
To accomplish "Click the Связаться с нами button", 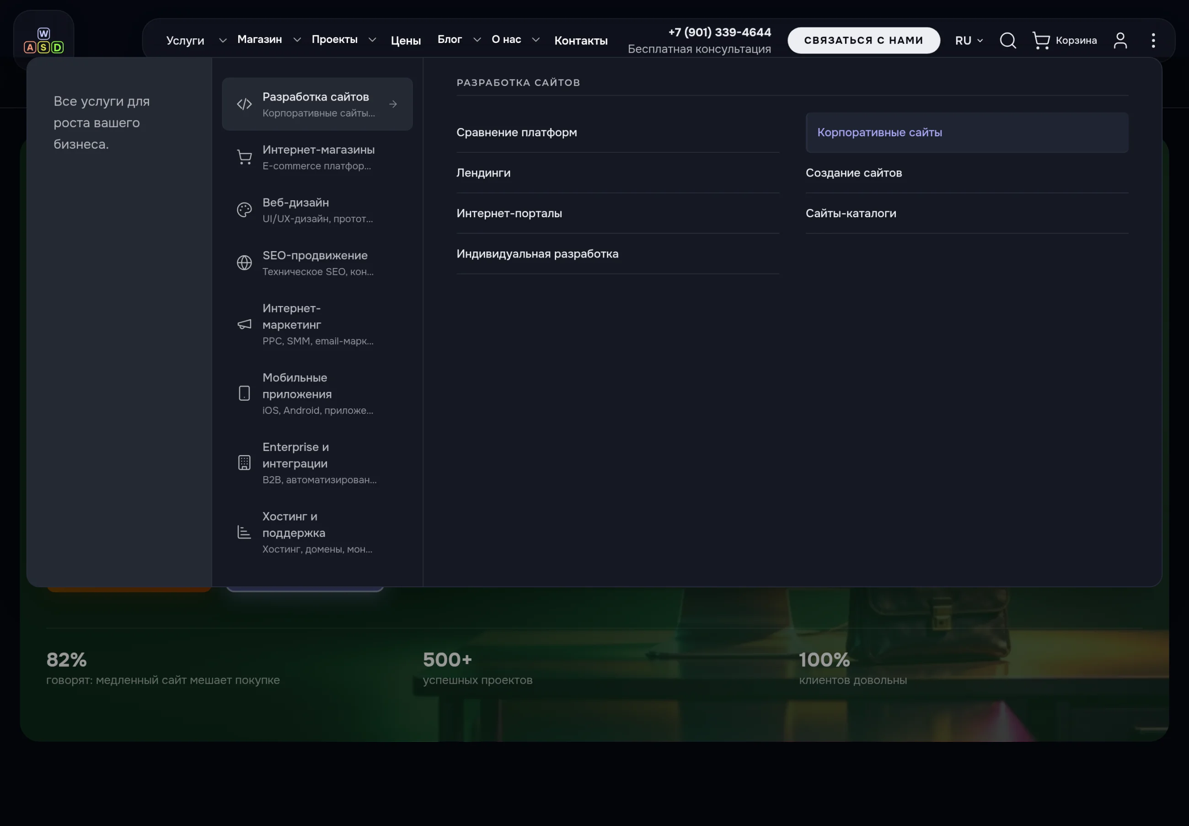I will (x=863, y=40).
